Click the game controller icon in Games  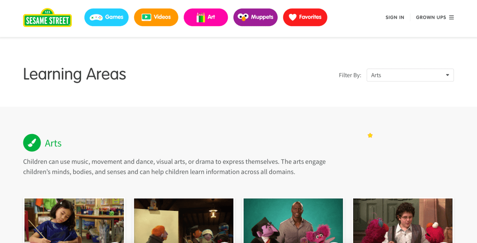pyautogui.click(x=96, y=17)
